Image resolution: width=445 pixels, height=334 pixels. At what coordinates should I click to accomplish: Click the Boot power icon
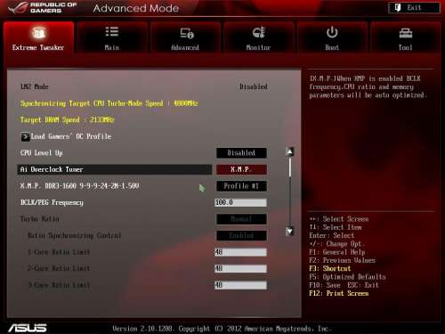tap(332, 32)
